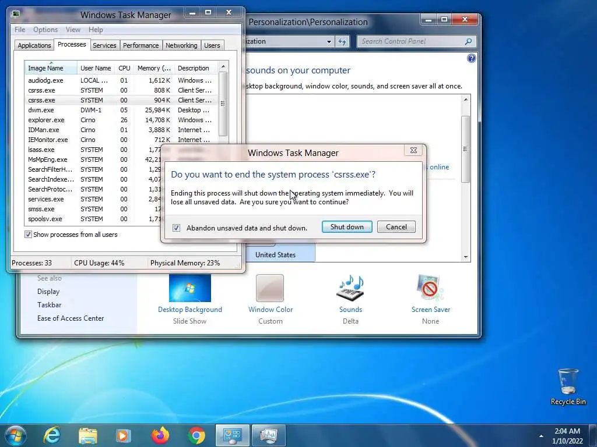The image size is (597, 447).
Task: Open the File menu in Task Manager
Action: 20,30
